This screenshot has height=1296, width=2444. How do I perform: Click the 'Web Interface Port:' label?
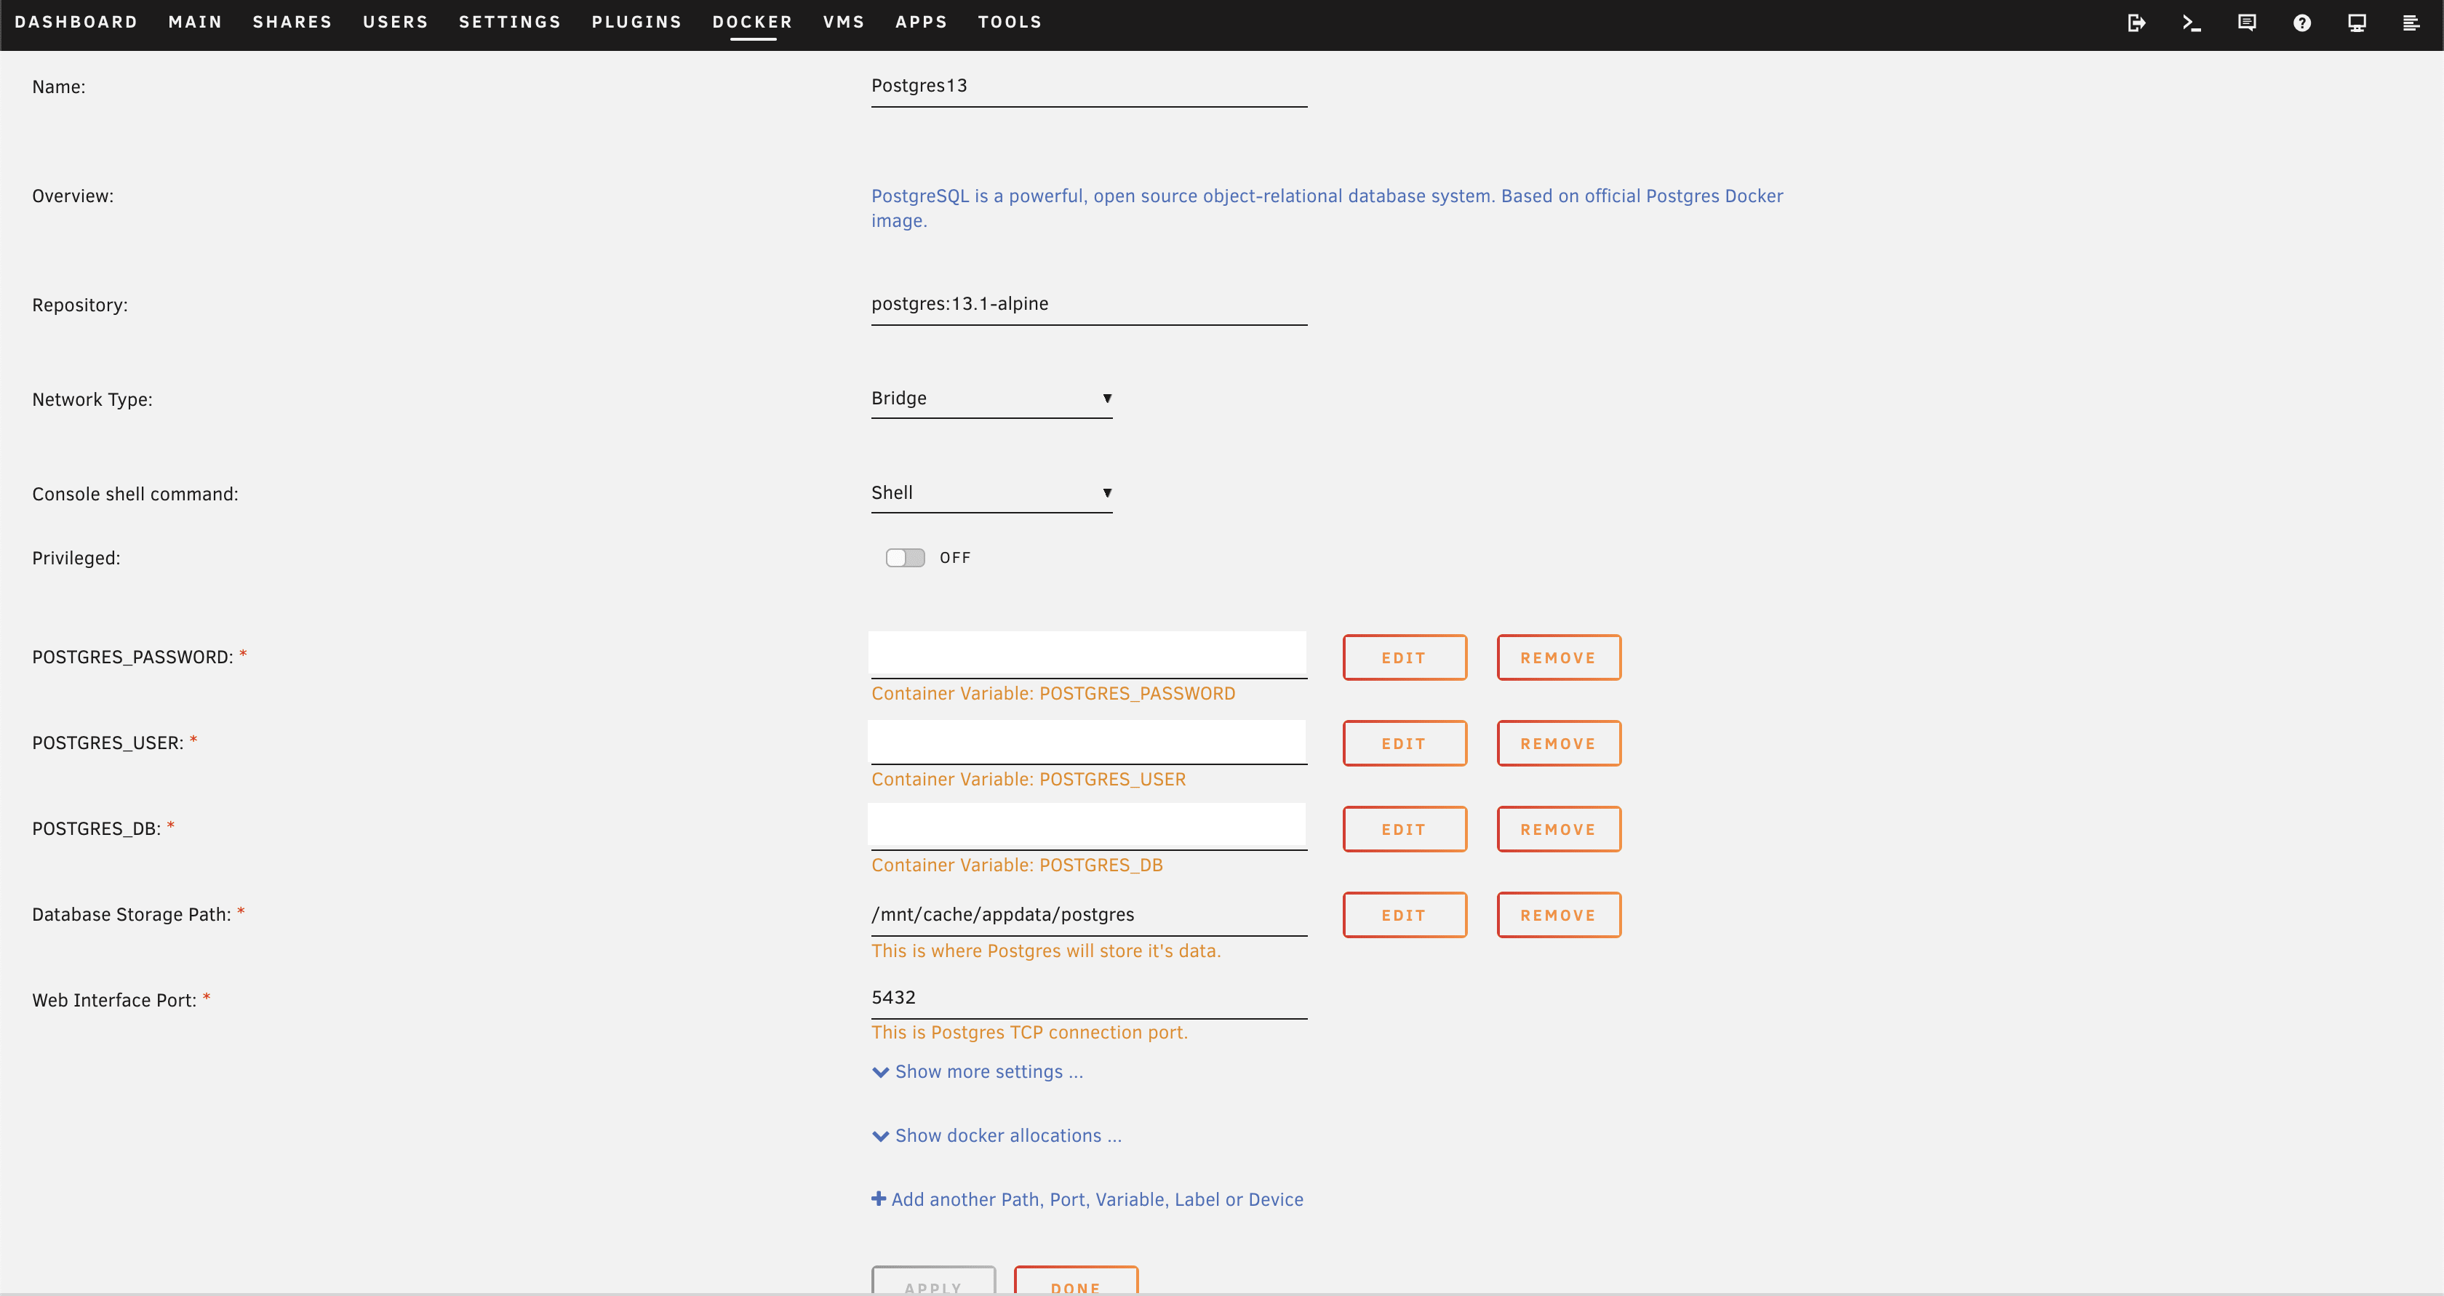(114, 1000)
